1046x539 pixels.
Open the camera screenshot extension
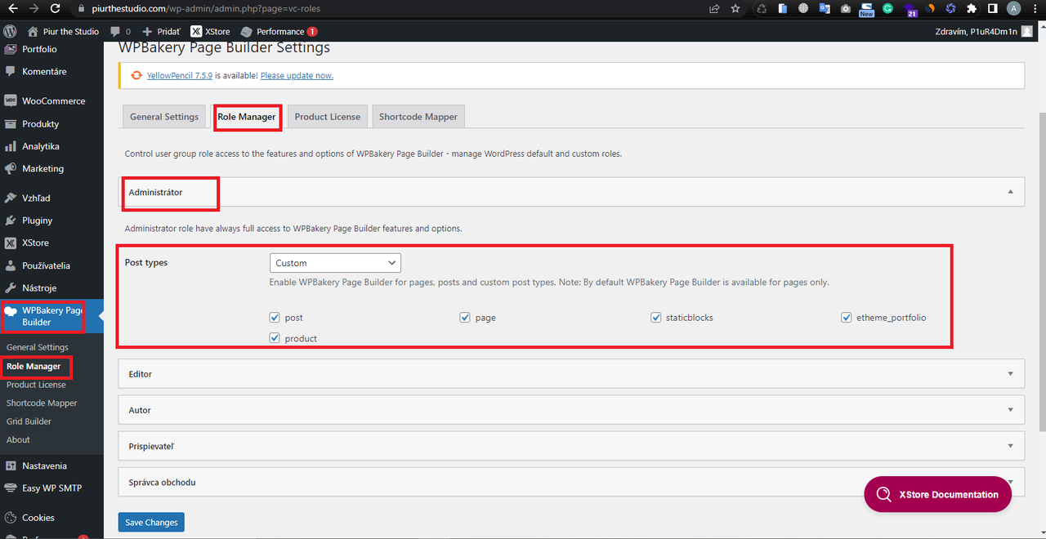(x=845, y=8)
